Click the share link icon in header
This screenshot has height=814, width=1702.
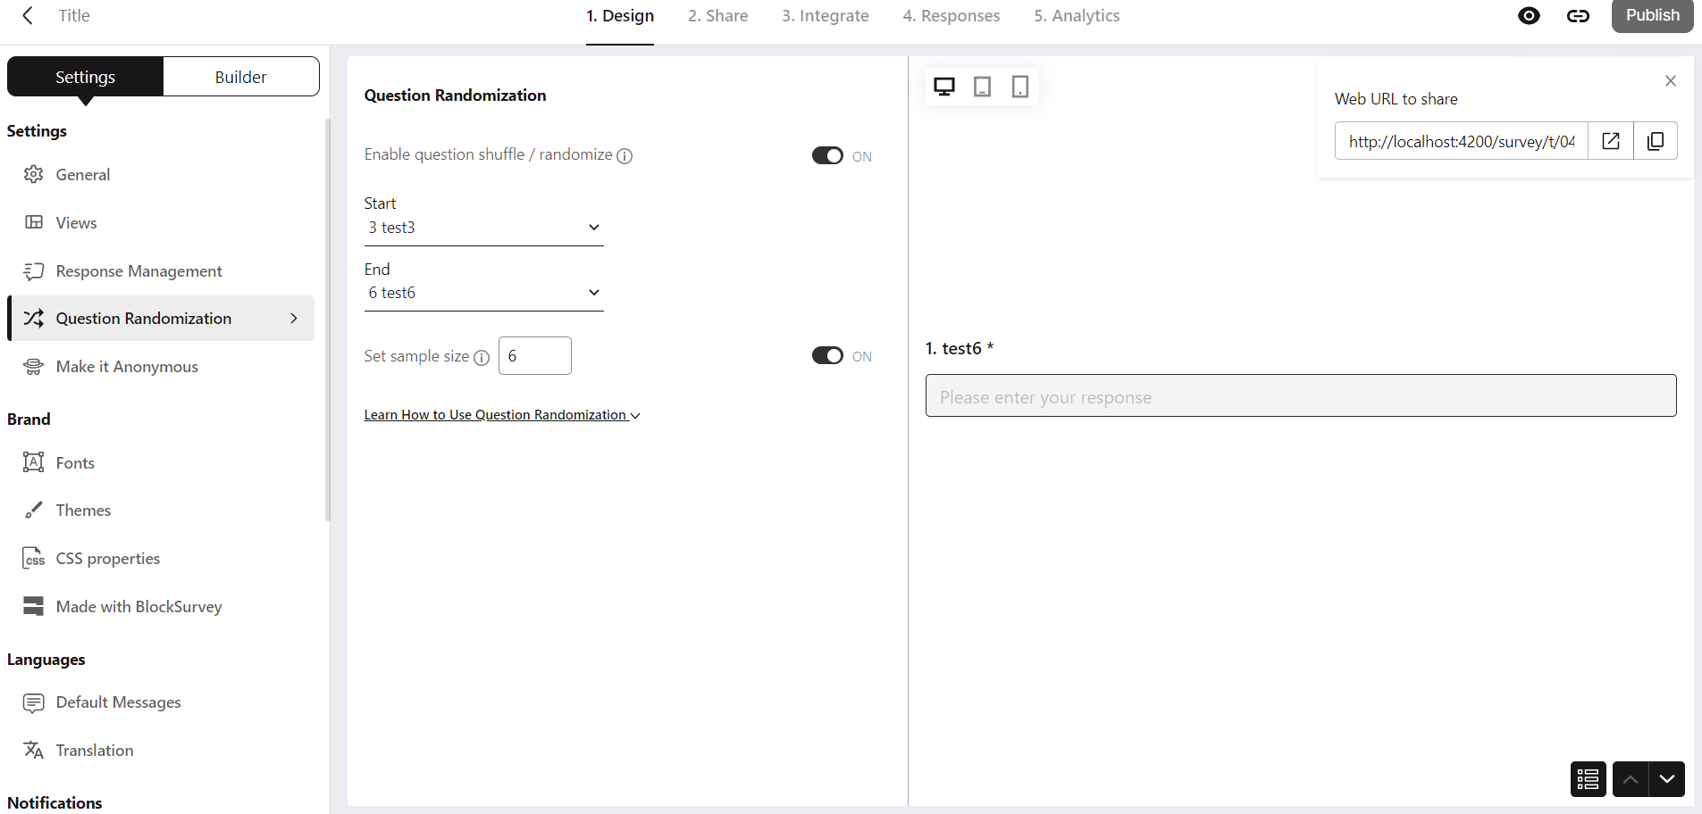click(x=1578, y=15)
